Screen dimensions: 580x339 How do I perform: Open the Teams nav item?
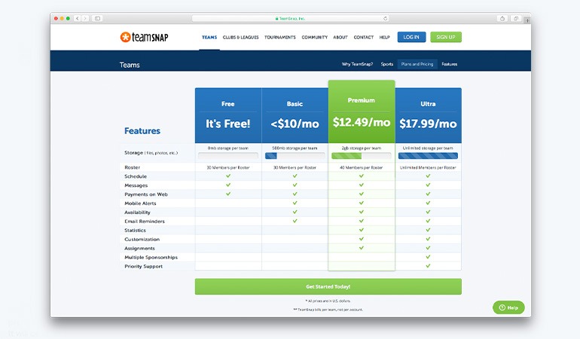coord(209,37)
